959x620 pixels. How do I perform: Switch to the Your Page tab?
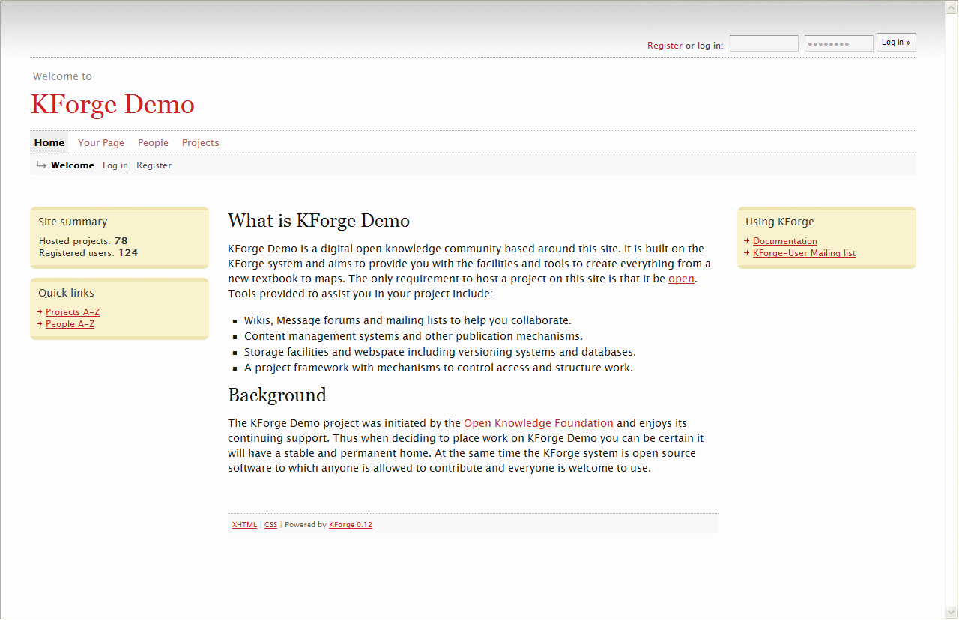tap(101, 142)
